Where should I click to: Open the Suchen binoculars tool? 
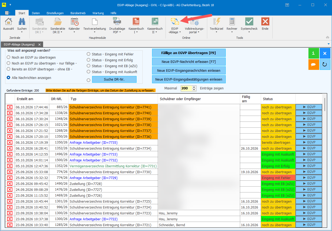coord(22,22)
